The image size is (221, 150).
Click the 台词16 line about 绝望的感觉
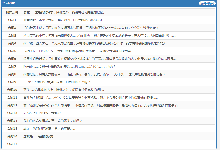tap(41, 136)
